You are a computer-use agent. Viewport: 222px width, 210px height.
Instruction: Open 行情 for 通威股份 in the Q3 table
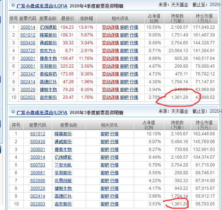coord(115,142)
